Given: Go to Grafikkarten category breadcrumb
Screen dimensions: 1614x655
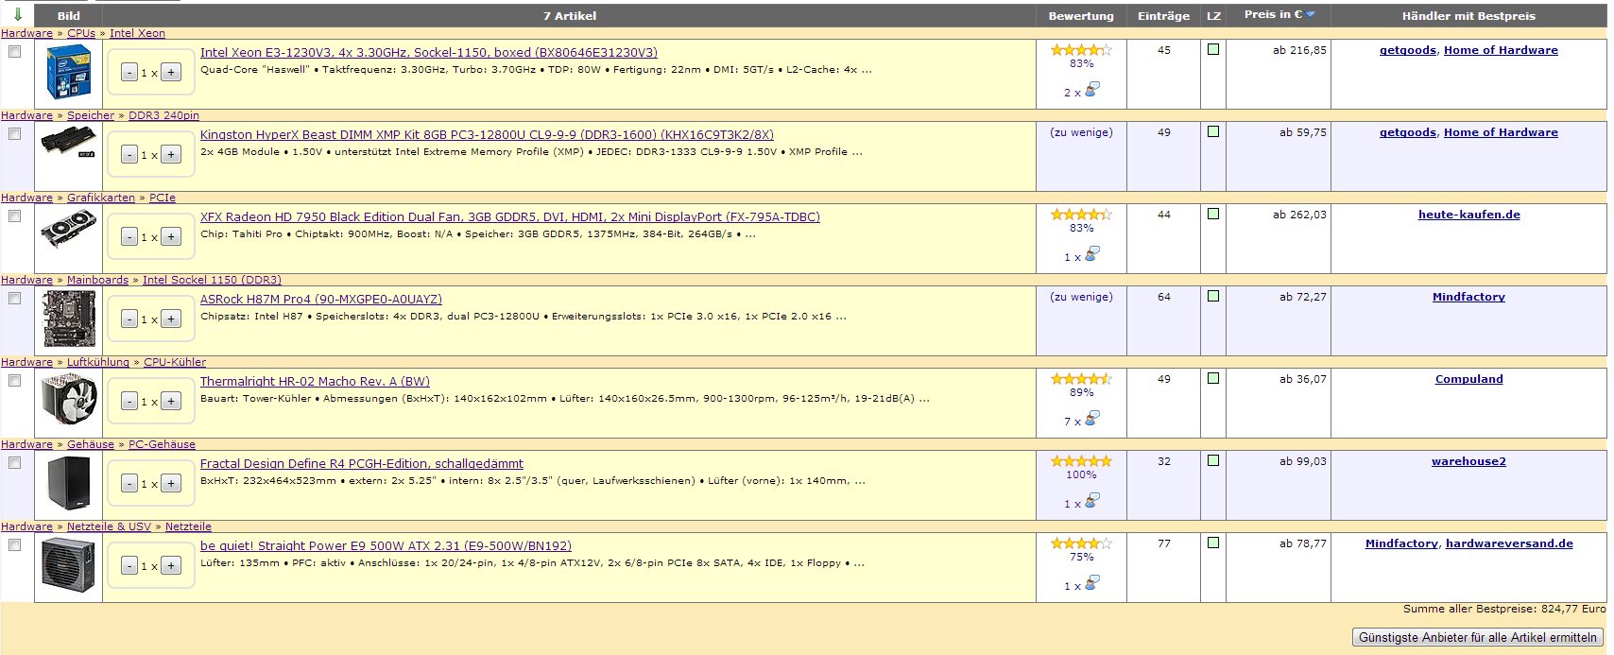Looking at the screenshot, I should (x=101, y=198).
